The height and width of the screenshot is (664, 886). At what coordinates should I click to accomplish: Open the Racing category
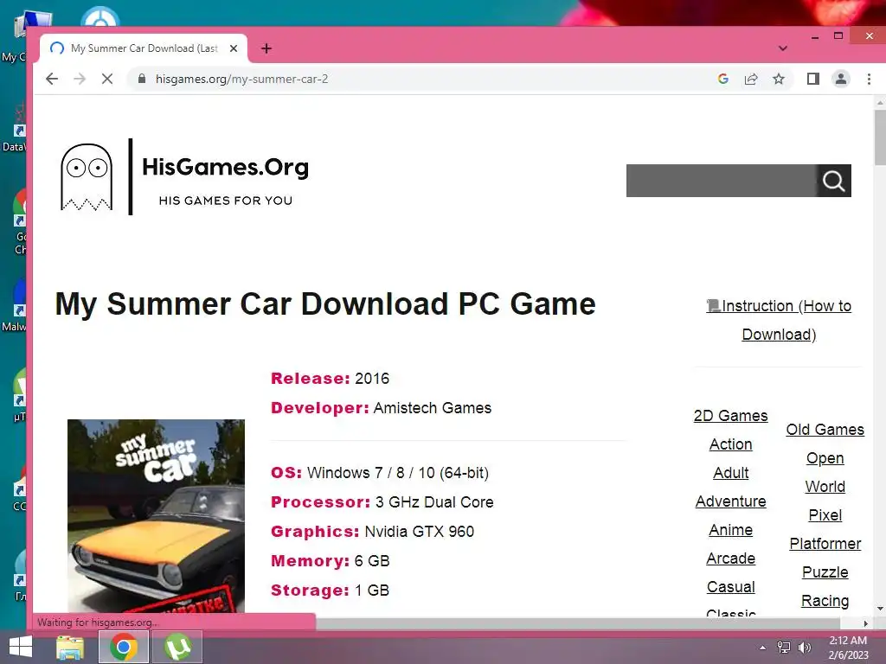[x=825, y=601]
